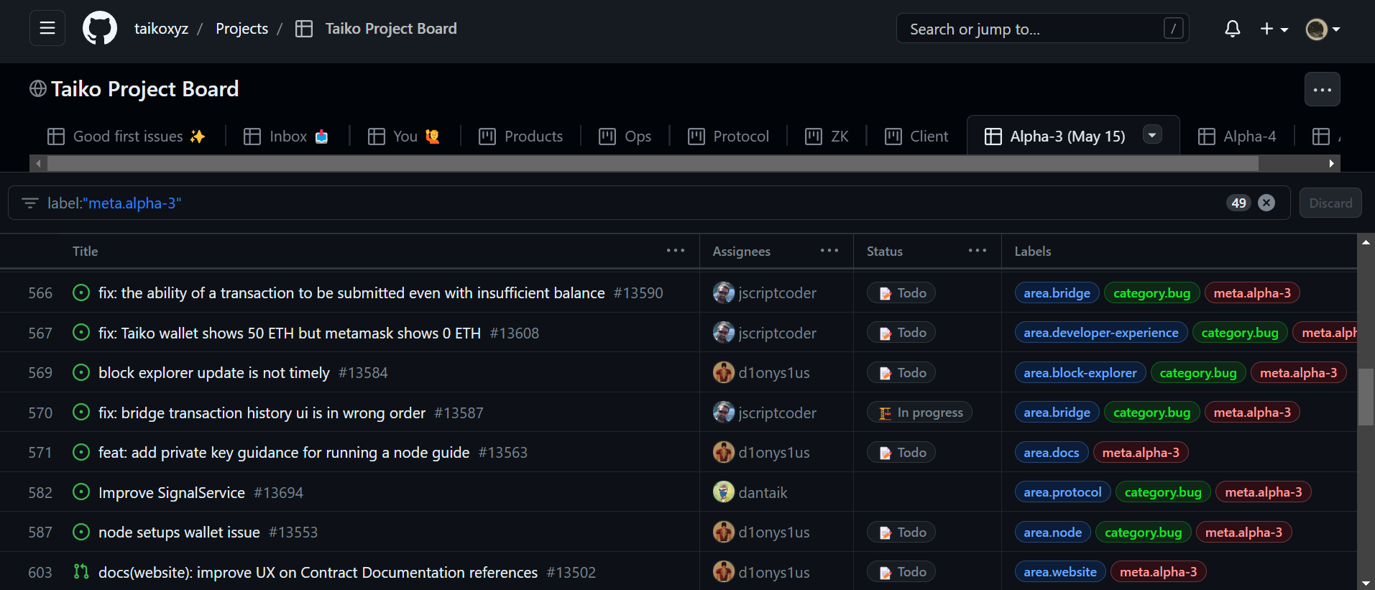
Task: Click area.bridge label on row 566
Action: 1057,292
